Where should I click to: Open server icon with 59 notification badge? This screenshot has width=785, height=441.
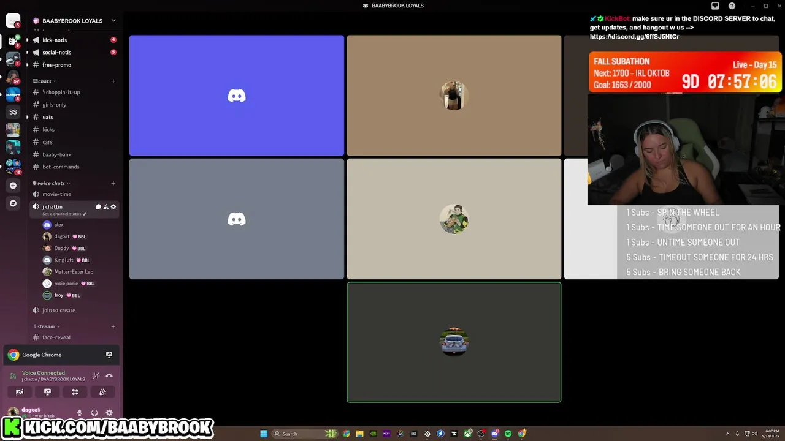click(13, 77)
